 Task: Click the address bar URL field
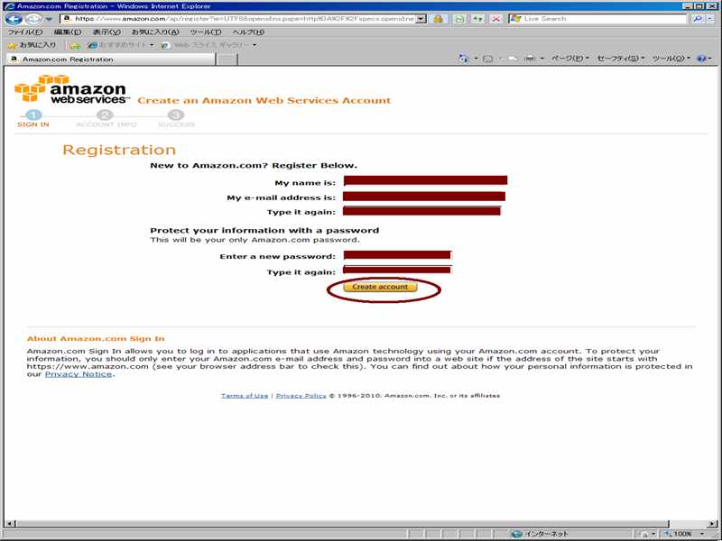[x=238, y=19]
